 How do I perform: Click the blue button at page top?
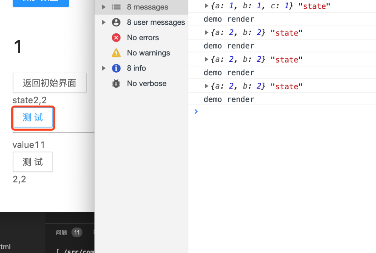[x=41, y=3]
